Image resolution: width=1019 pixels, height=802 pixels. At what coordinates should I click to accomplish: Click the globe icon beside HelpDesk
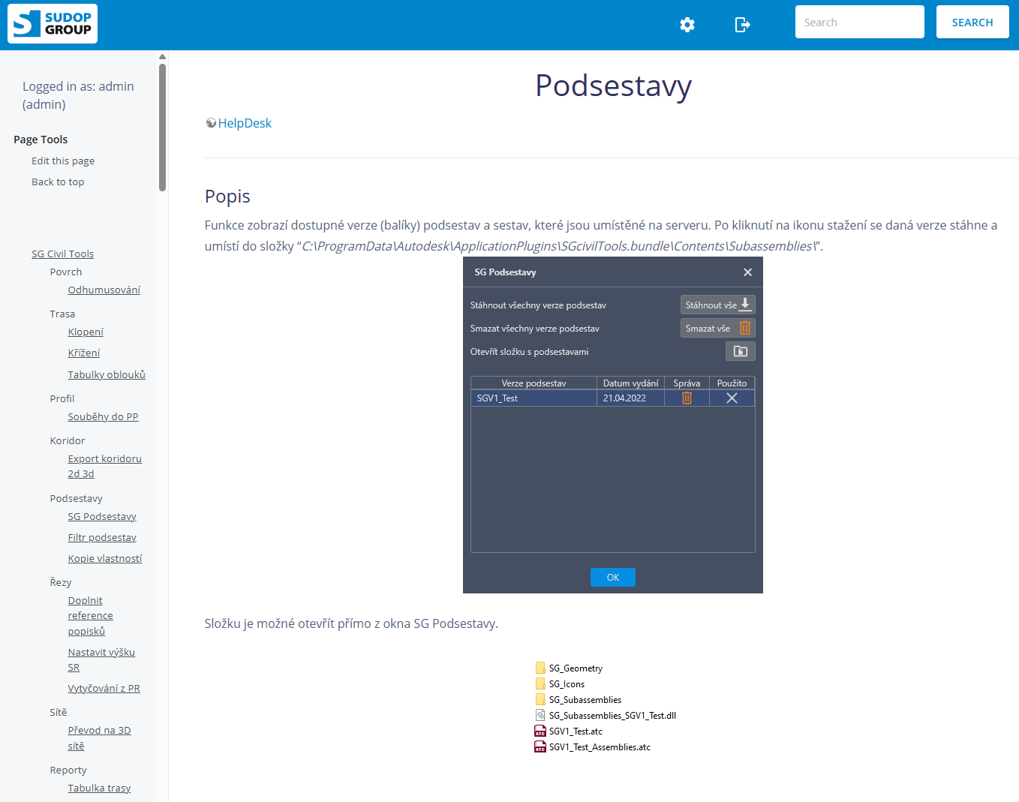[x=211, y=123]
